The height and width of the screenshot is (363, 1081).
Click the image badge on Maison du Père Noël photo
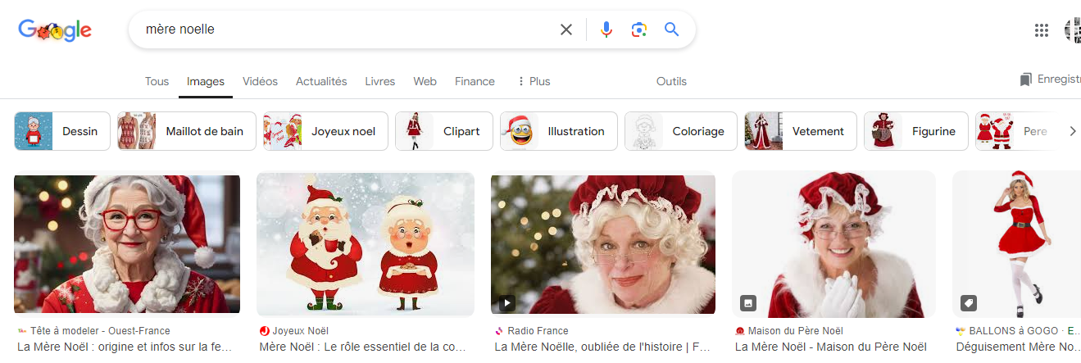747,303
